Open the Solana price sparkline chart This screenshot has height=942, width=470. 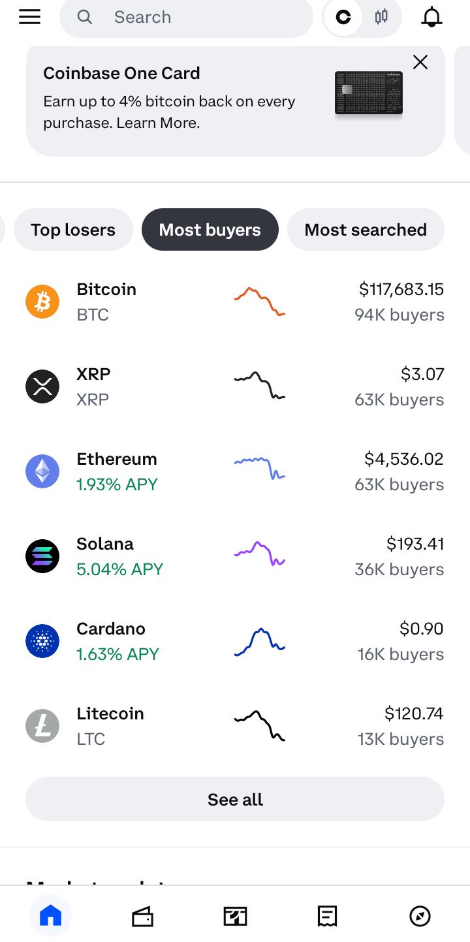point(260,555)
